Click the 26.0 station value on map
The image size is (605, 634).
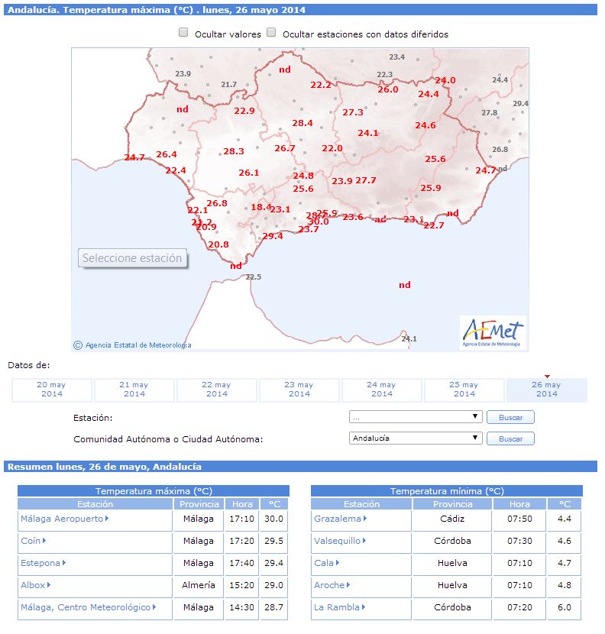388,89
